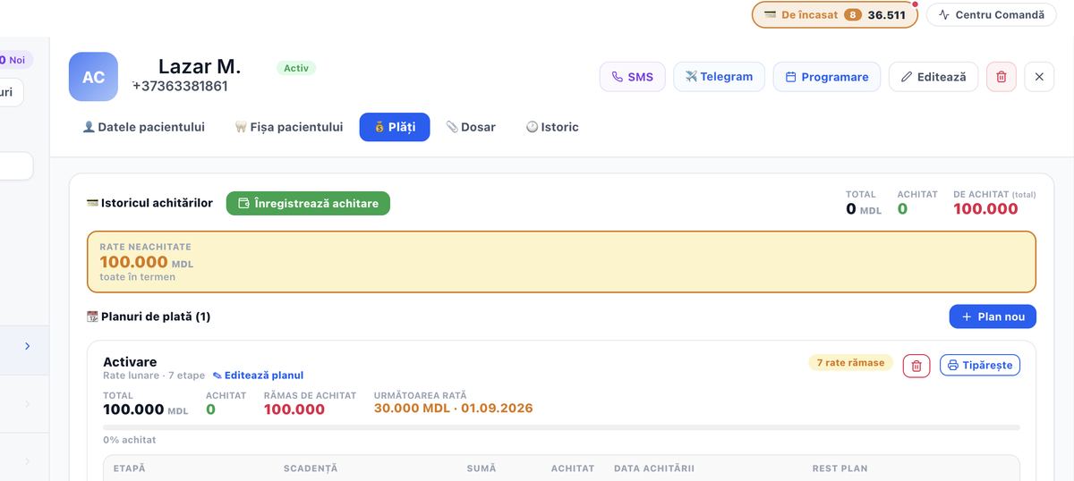The image size is (1074, 481).
Task: Click the Data achitării column header
Action: point(654,468)
